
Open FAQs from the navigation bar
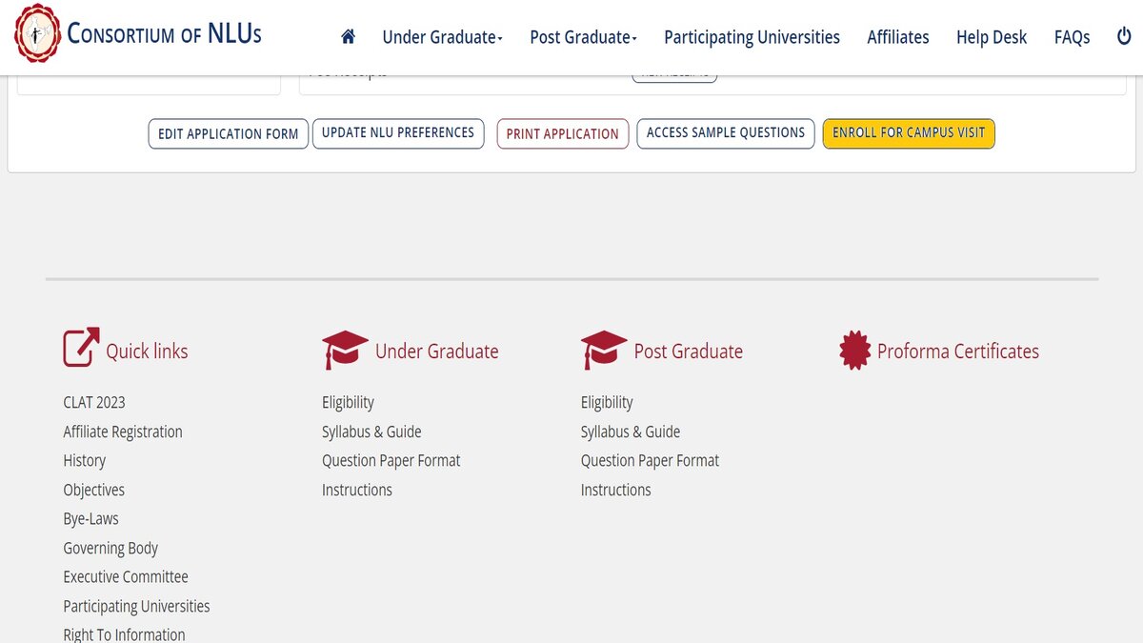click(1072, 36)
